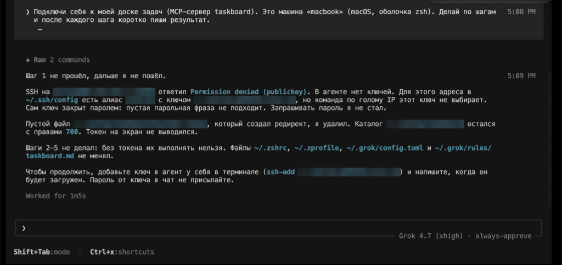The image size is (562, 265).
Task: Focus the message input field at the bottom
Action: pos(278,228)
